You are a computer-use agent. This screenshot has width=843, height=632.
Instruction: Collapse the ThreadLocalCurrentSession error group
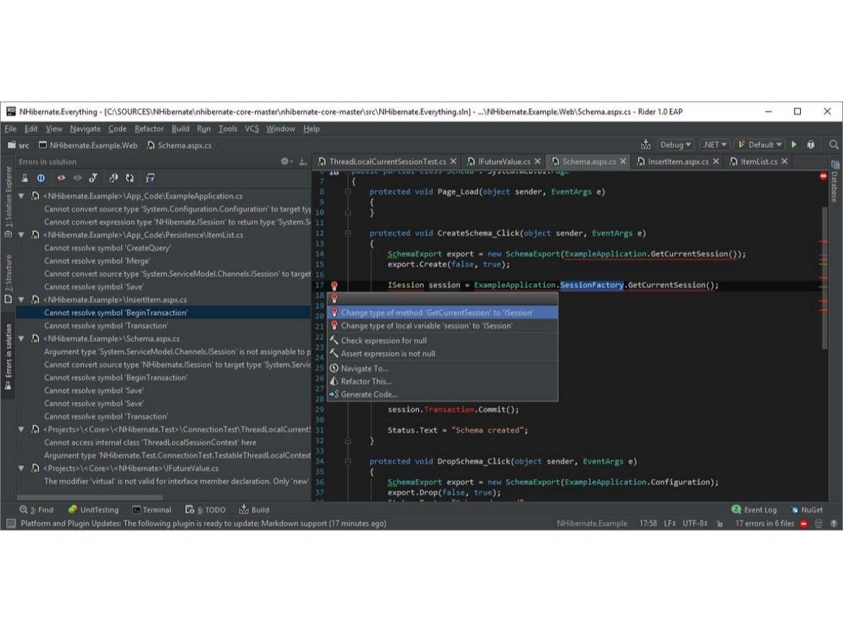(21, 429)
